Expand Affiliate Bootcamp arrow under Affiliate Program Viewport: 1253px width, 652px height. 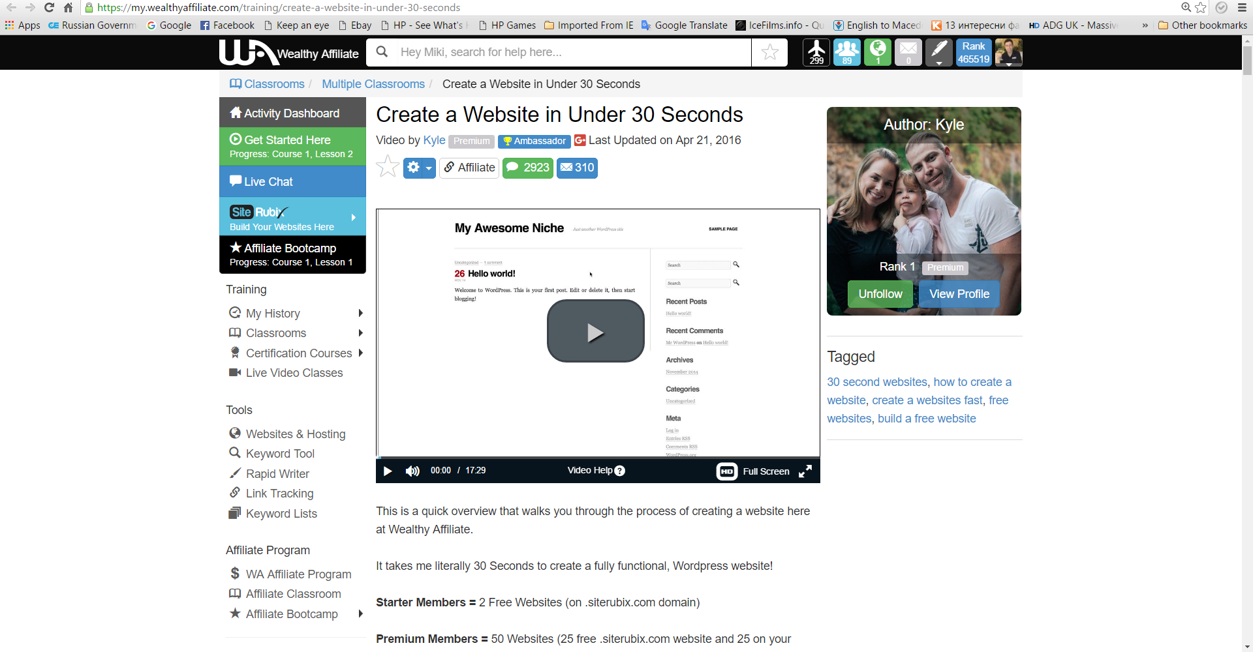pyautogui.click(x=360, y=614)
